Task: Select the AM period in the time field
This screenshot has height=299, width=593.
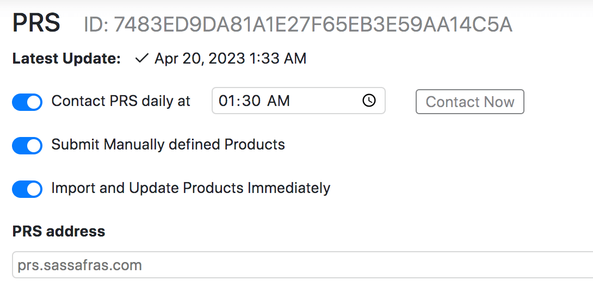Action: (279, 101)
